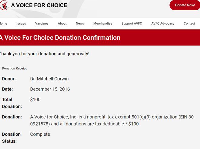
Task: Open the Issues menu item
Action: (21, 23)
